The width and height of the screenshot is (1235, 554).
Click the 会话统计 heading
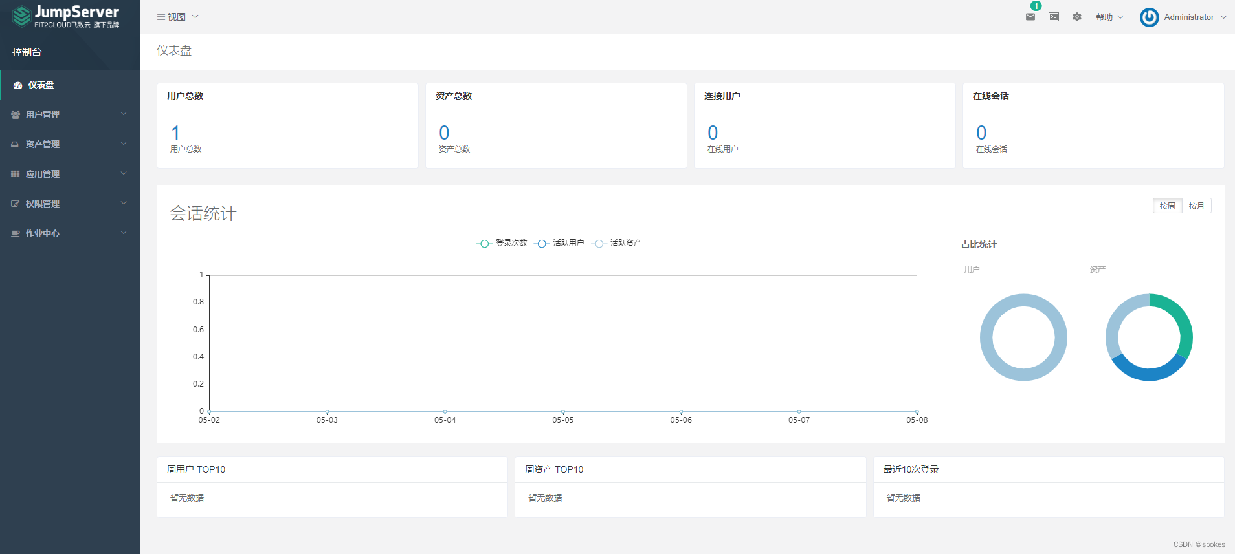[x=203, y=213]
